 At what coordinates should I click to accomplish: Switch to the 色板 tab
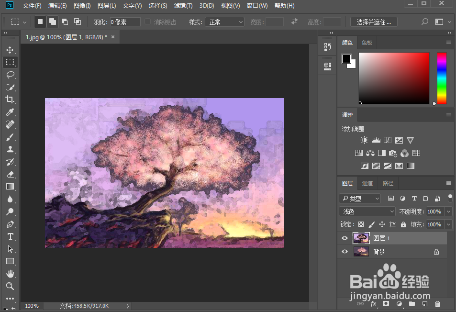click(367, 43)
